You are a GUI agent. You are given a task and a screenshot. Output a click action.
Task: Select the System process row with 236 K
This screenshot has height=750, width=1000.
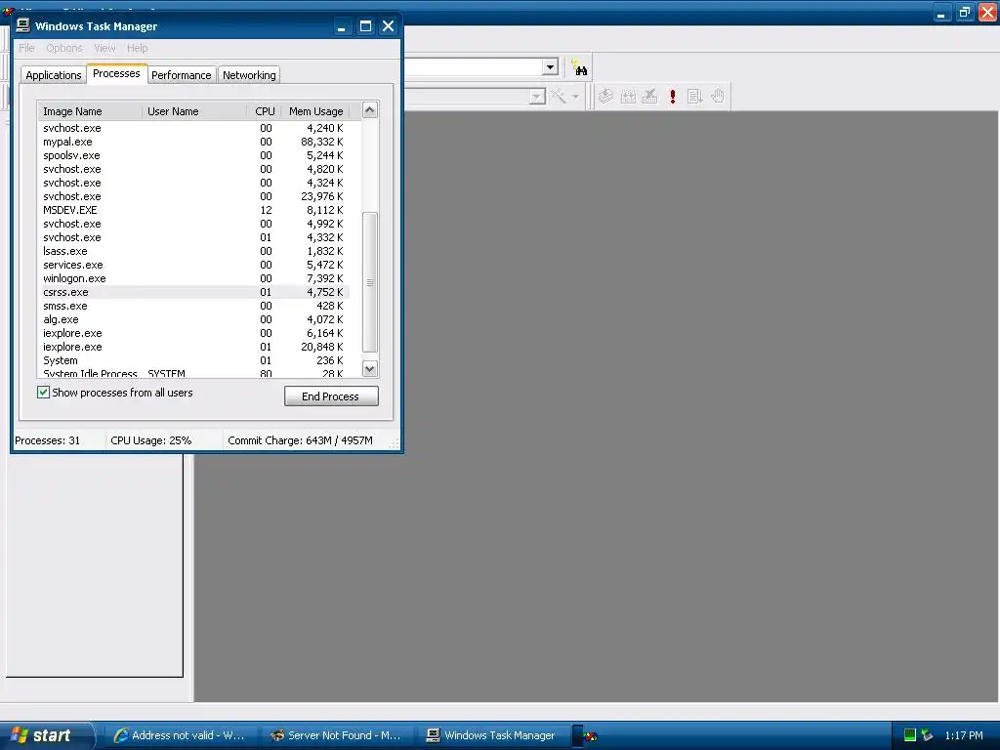point(193,360)
